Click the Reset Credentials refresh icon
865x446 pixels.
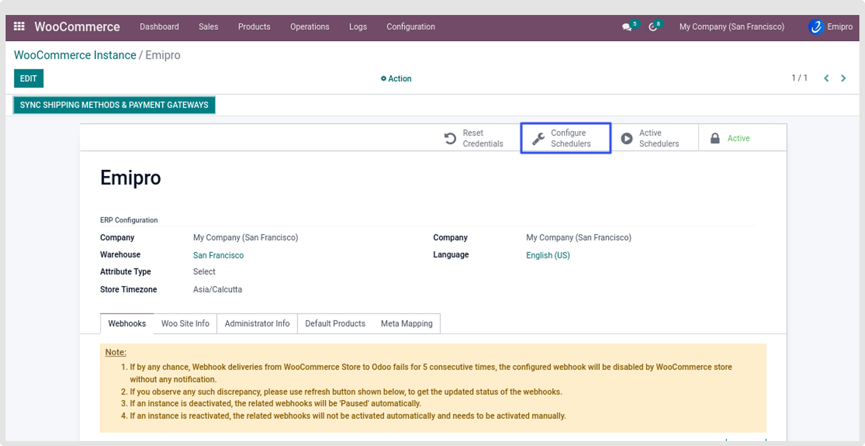tap(450, 139)
